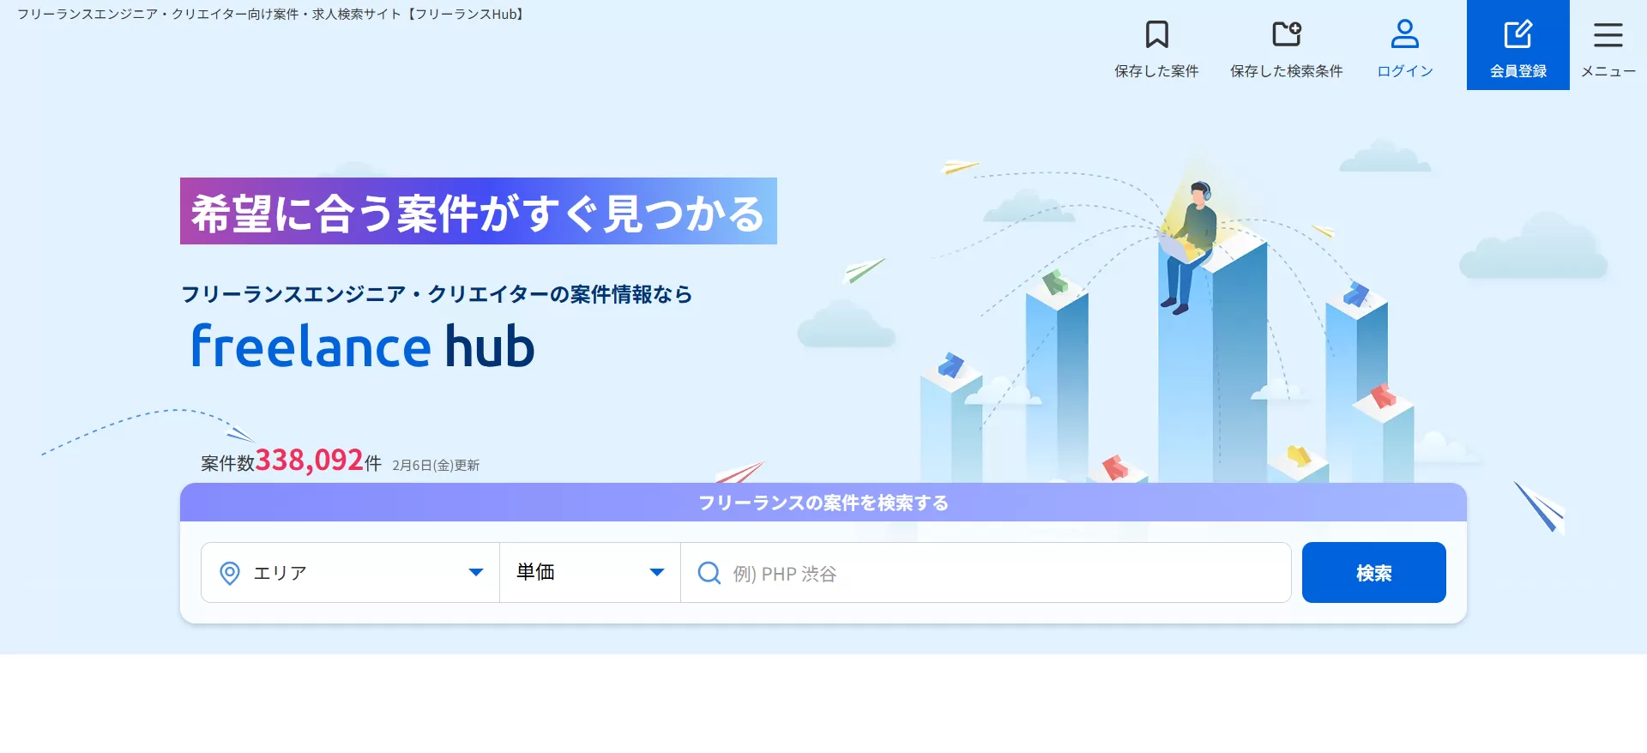1647x753 pixels.
Task: Open the メニュー text label
Action: (1608, 71)
